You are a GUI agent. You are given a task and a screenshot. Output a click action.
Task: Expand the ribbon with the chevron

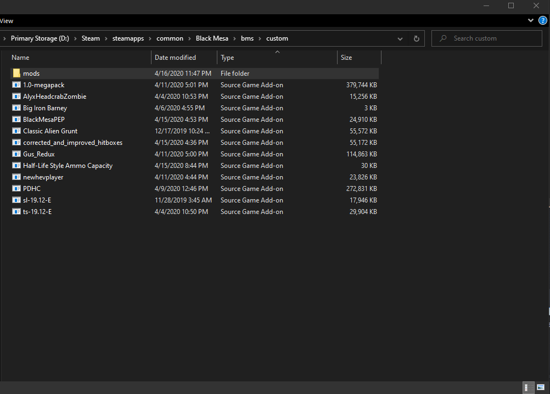[530, 21]
